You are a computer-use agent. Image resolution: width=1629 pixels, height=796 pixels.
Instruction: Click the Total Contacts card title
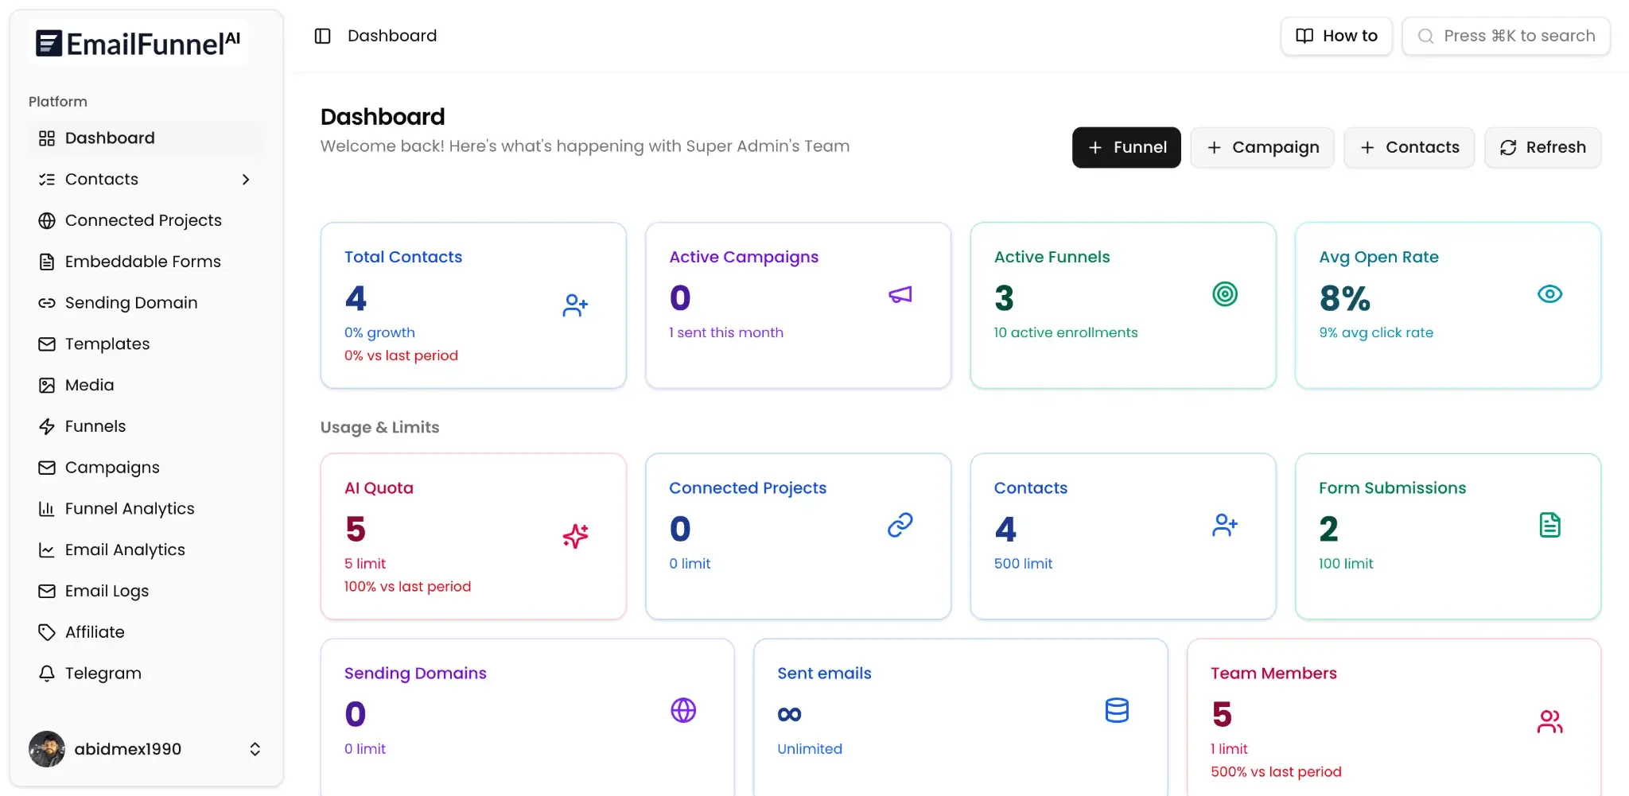(403, 257)
